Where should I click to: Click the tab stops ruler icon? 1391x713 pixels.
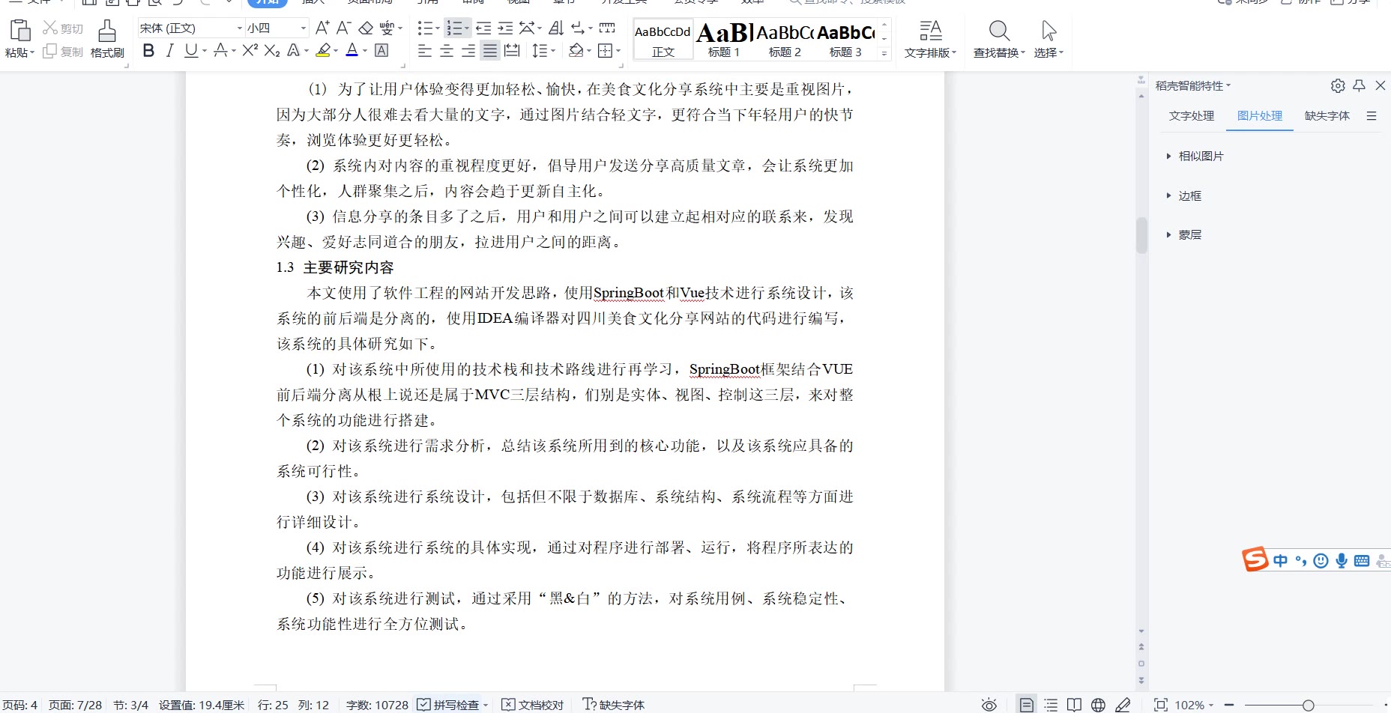pyautogui.click(x=608, y=28)
